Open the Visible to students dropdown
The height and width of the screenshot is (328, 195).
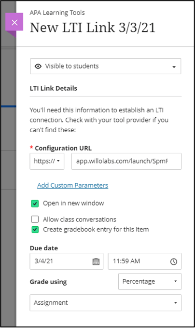[x=105, y=66]
